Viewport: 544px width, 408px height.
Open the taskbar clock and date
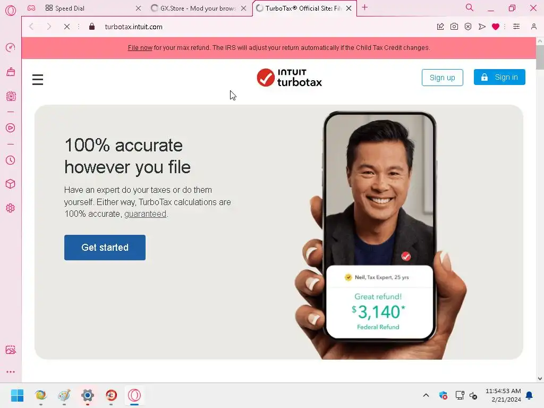503,395
